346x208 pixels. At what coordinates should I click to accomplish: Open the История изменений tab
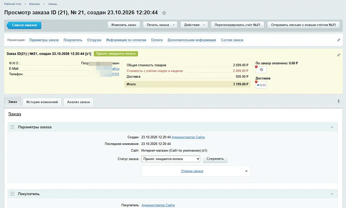click(42, 102)
